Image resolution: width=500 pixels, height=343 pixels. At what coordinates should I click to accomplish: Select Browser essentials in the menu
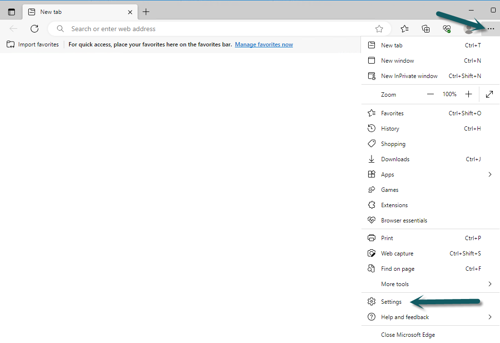(430, 220)
